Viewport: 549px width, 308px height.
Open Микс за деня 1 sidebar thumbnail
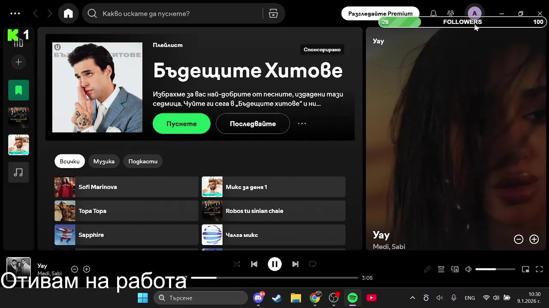click(x=18, y=145)
